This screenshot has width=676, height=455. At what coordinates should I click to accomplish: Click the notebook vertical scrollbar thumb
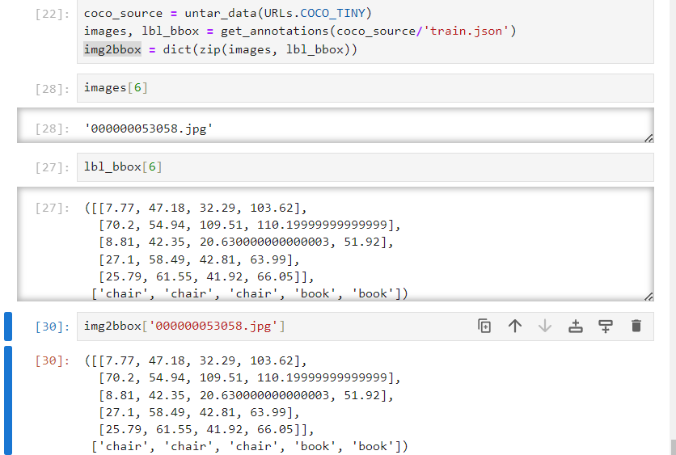tap(672, 446)
